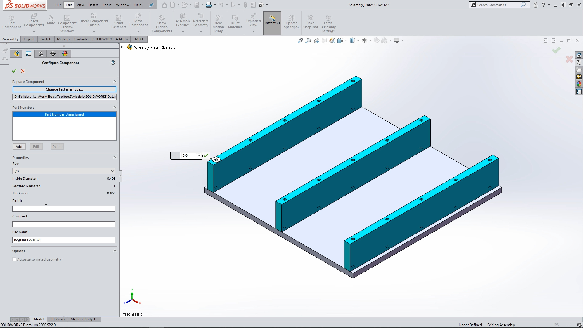
Task: Click Add part number button
Action: pos(19,147)
